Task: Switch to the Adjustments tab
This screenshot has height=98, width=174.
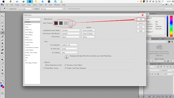Action: coord(156,39)
